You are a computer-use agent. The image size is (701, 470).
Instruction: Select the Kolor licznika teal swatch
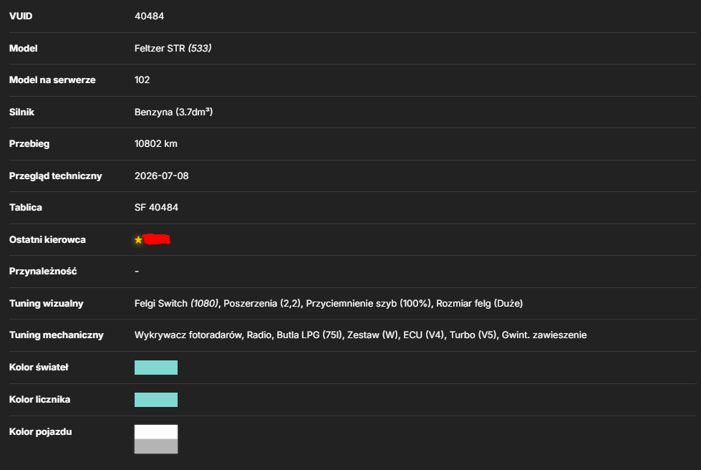pos(156,400)
